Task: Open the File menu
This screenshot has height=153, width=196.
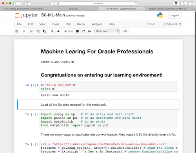Action: (19, 24)
